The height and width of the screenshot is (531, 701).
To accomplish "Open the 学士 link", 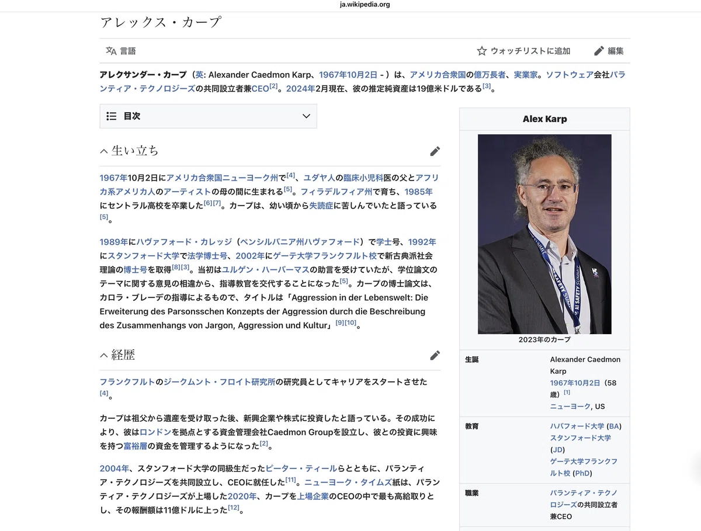I will point(384,242).
